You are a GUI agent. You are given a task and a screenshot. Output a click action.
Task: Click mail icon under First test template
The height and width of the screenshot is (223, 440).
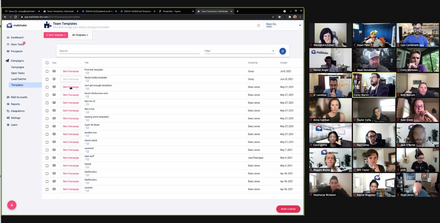click(x=88, y=73)
